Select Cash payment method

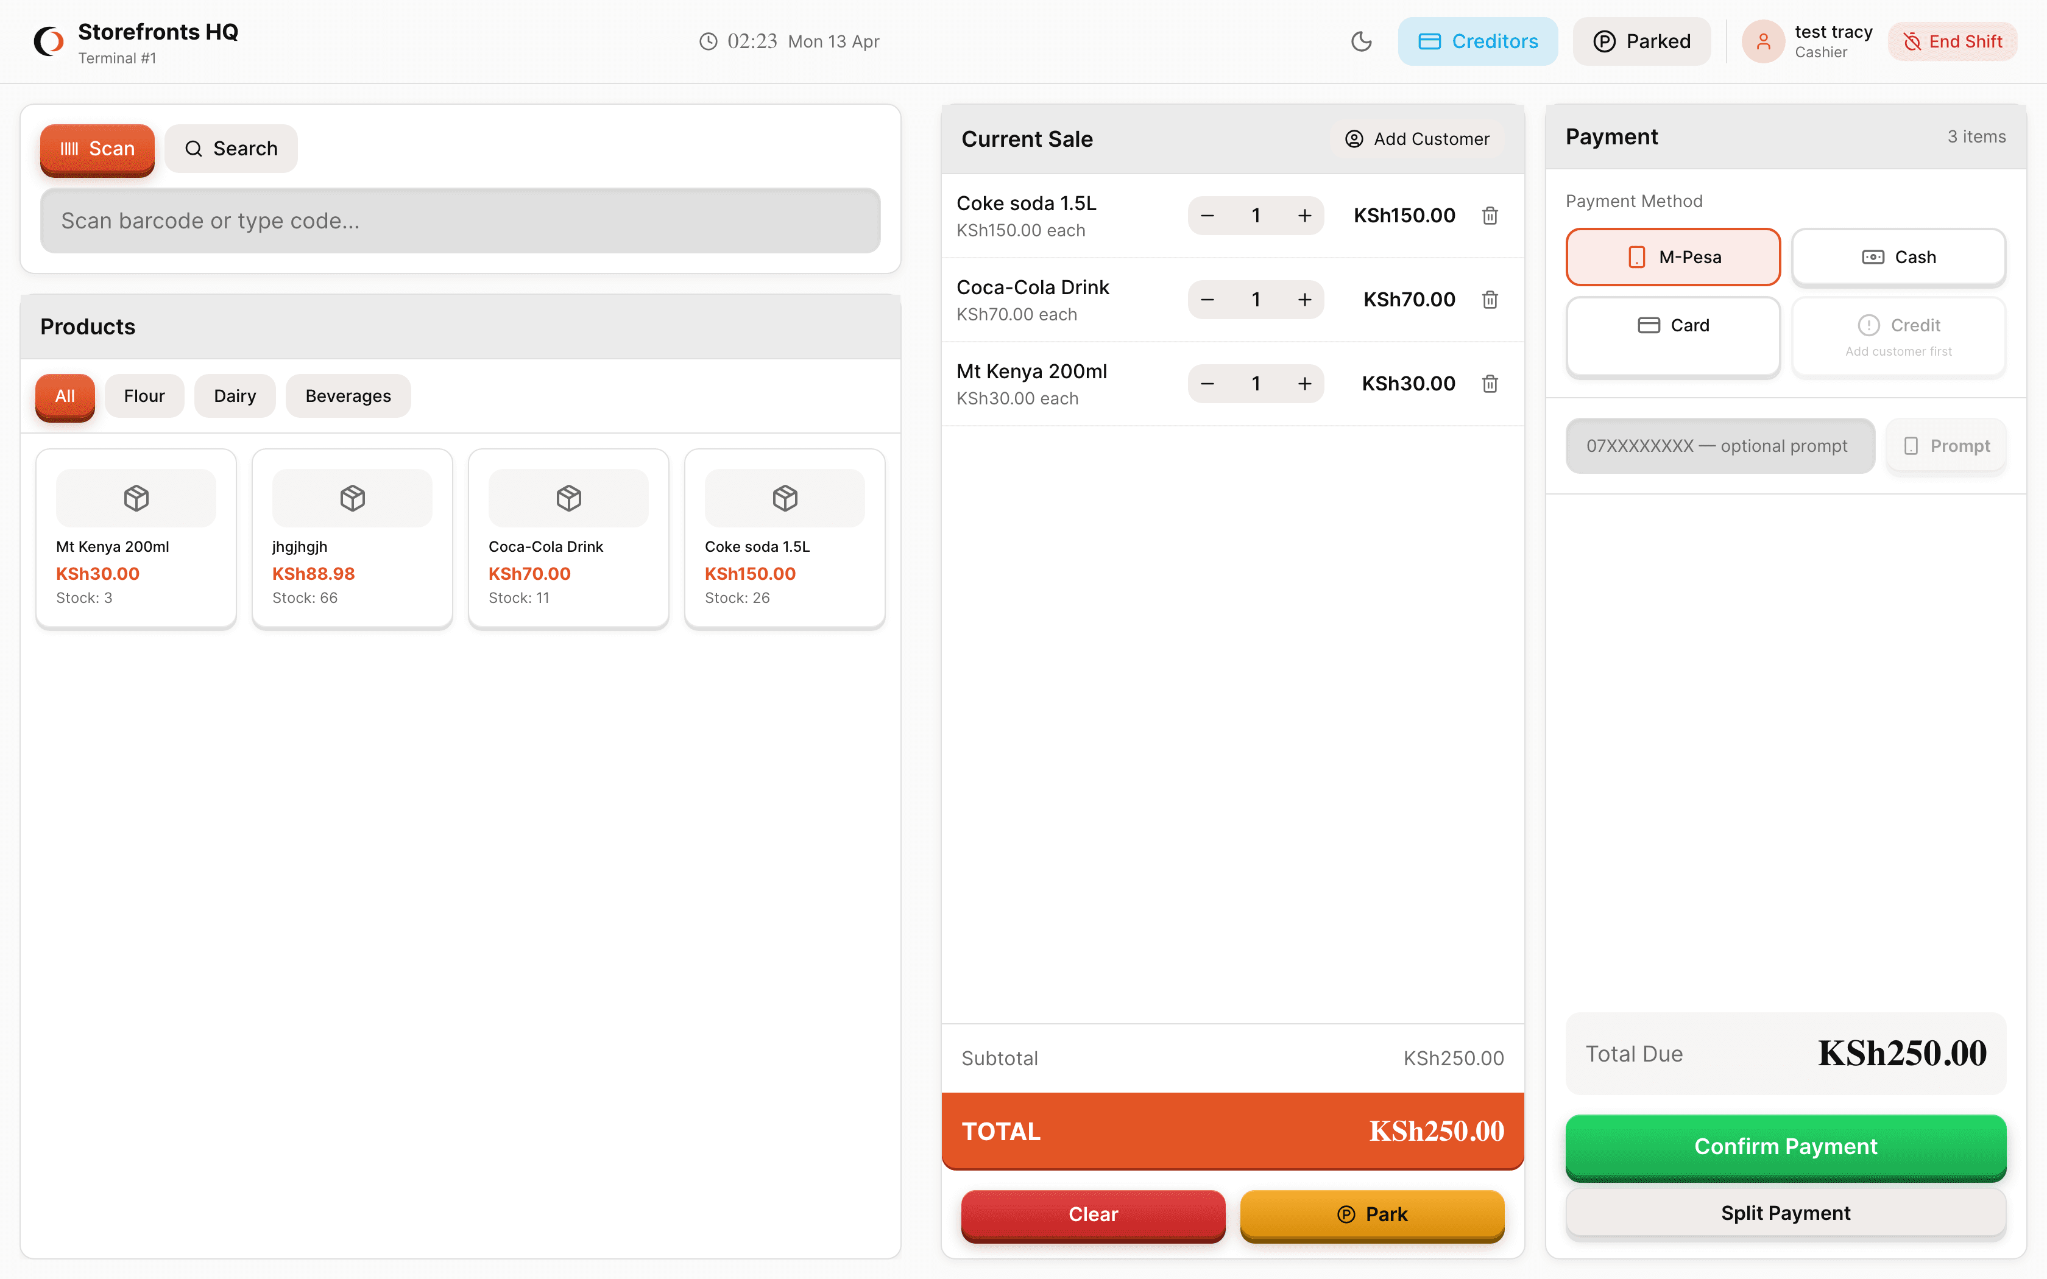coord(1898,257)
